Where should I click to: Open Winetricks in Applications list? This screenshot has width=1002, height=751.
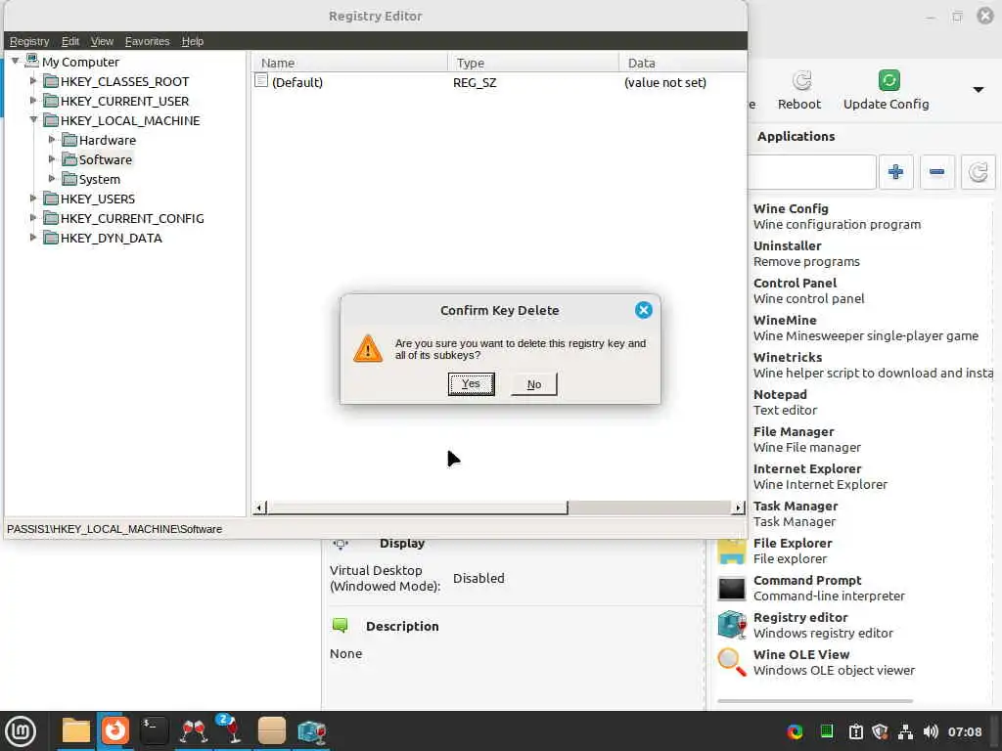click(871, 366)
